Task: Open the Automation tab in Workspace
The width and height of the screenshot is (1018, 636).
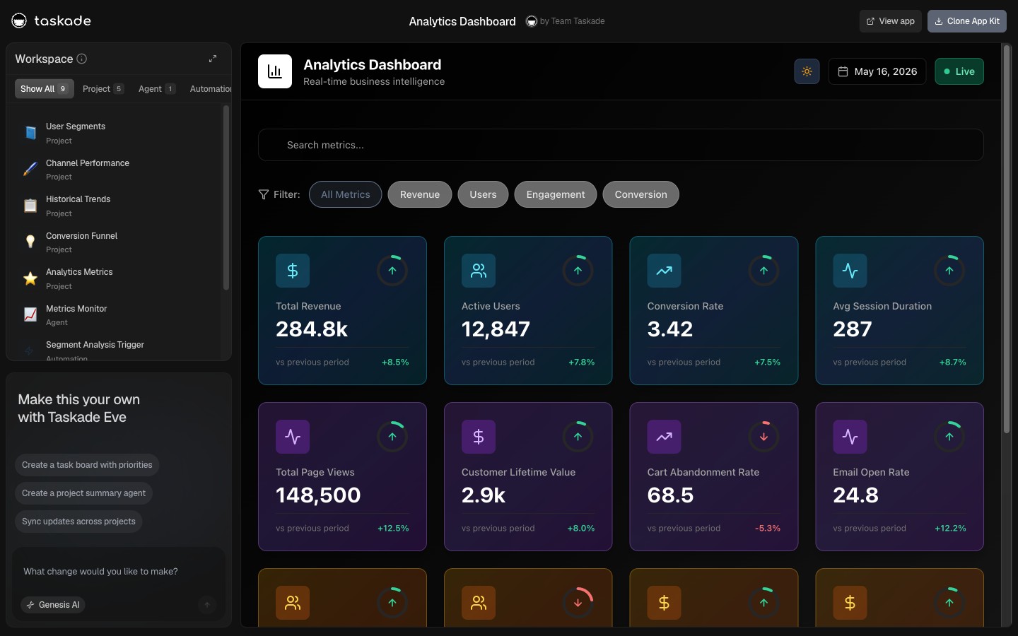Action: pos(210,88)
